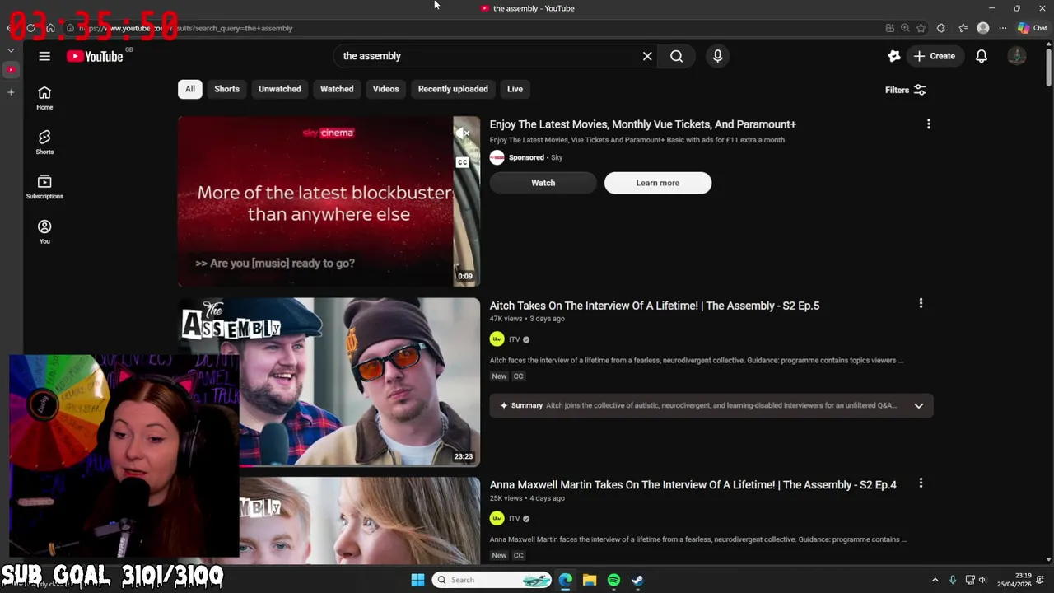Screen dimensions: 1054x593
Task: Unmute the Sky Cinema ad preview
Action: (463, 133)
